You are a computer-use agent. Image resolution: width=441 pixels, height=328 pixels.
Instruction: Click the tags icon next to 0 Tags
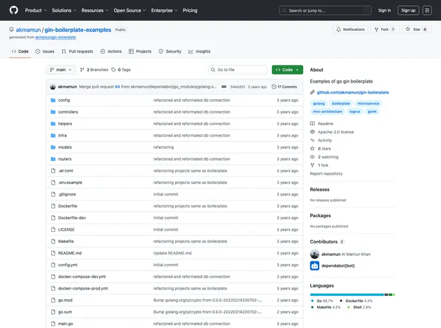click(113, 70)
